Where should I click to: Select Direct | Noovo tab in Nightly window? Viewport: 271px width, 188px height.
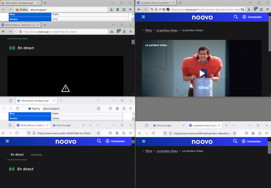pyautogui.click(x=33, y=125)
